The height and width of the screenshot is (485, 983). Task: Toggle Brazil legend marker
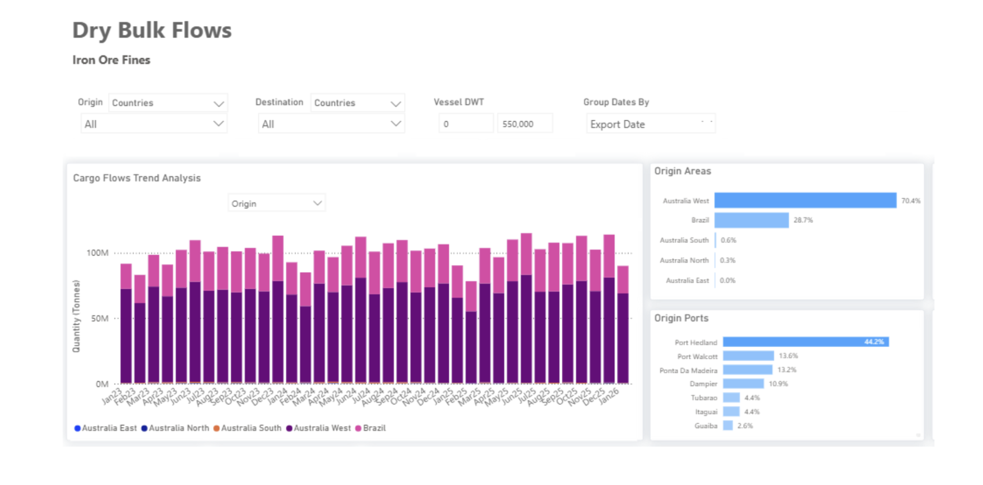tap(358, 428)
